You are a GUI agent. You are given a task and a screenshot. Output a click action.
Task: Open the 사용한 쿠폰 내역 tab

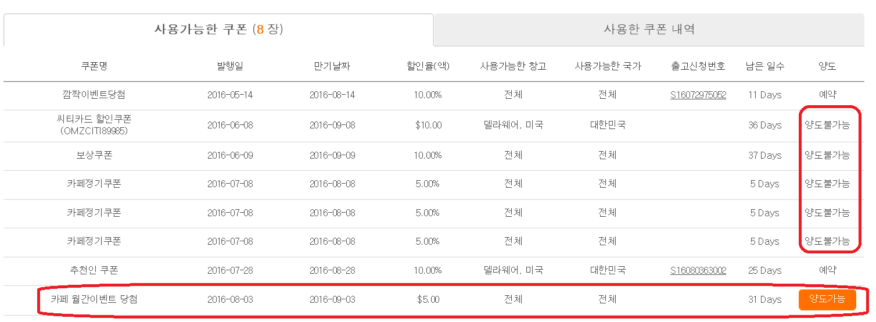click(x=649, y=30)
